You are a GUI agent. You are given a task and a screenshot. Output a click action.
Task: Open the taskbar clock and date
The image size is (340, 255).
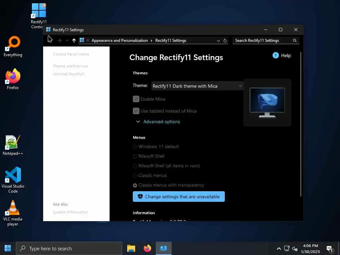[x=310, y=249]
